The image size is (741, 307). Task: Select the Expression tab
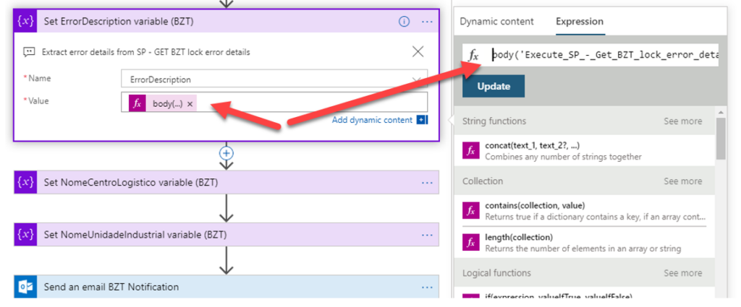click(579, 22)
